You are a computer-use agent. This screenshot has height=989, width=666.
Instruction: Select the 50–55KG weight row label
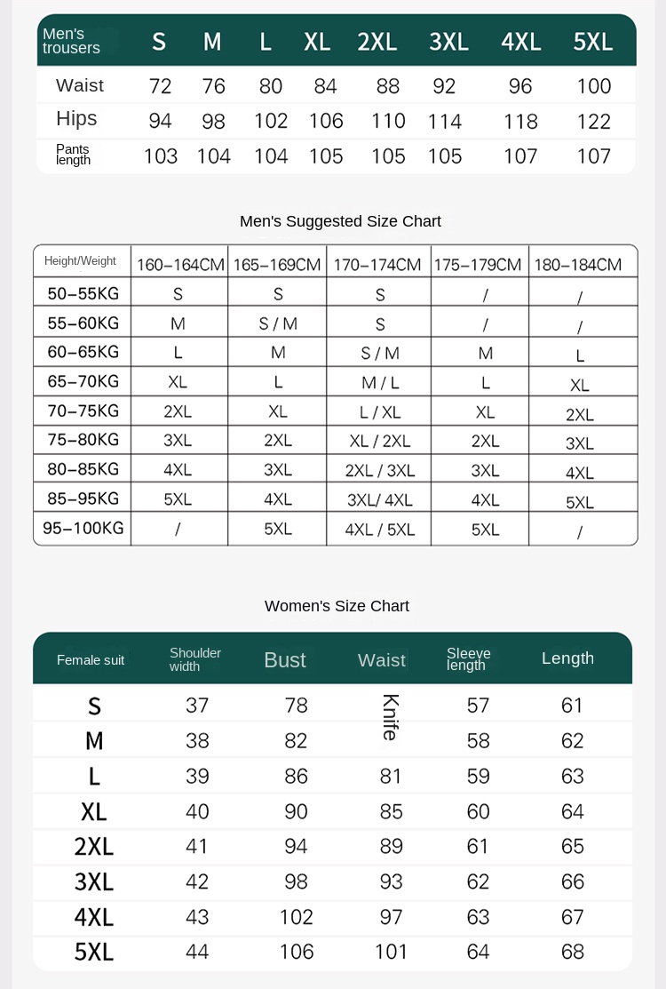[x=83, y=293]
